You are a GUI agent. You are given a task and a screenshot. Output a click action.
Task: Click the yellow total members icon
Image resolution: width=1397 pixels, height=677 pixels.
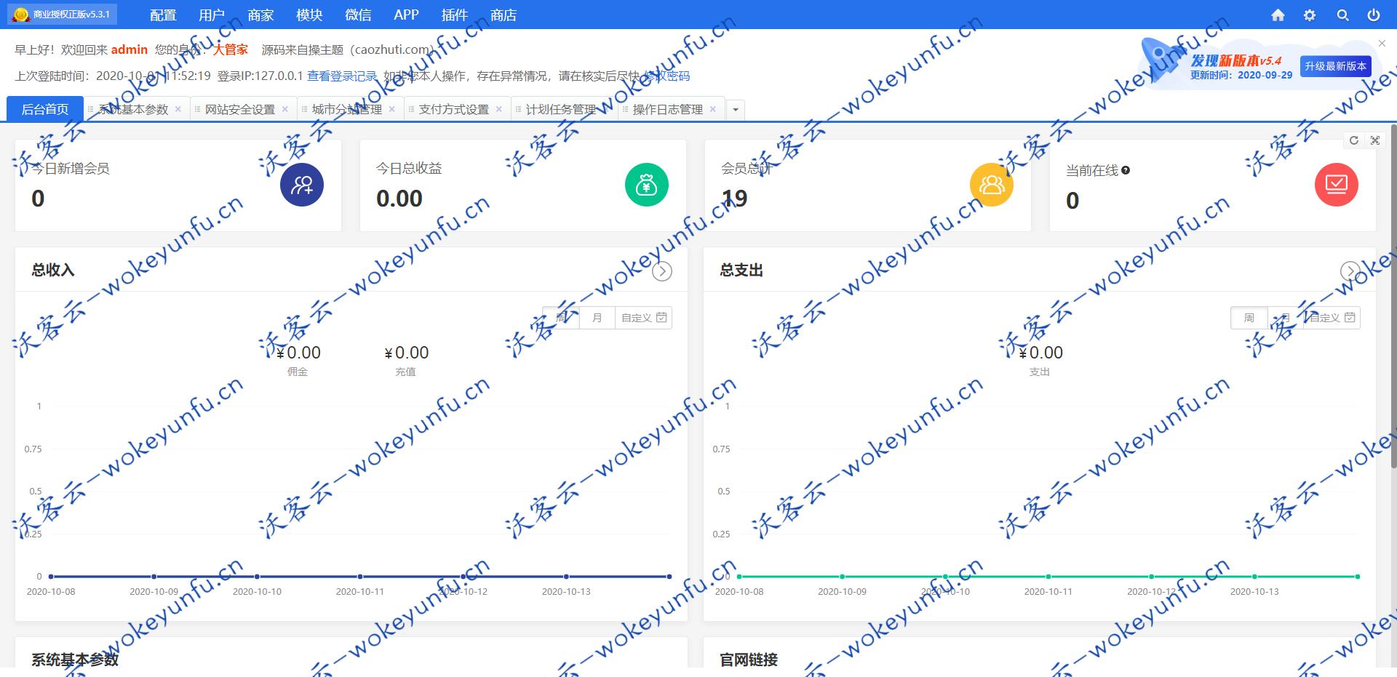(992, 185)
